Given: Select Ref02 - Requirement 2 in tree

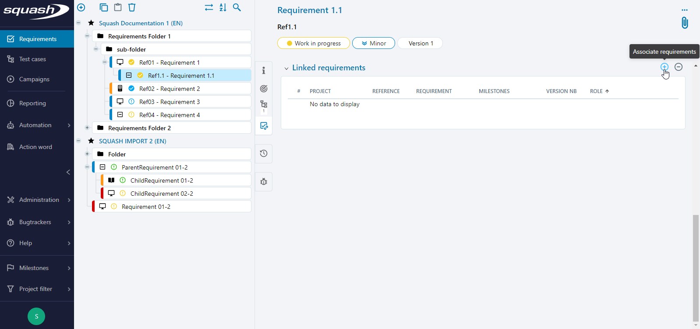Looking at the screenshot, I should pos(170,89).
